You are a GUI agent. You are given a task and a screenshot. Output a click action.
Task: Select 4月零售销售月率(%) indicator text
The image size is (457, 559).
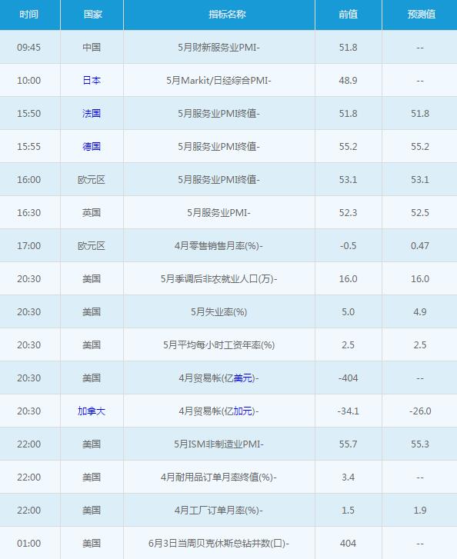pyautogui.click(x=218, y=245)
